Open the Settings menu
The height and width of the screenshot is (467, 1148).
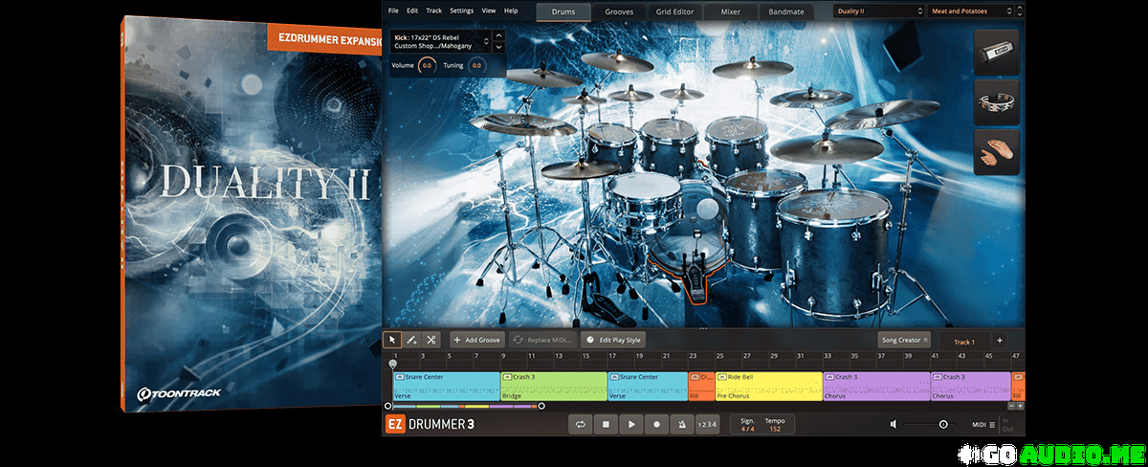[x=461, y=11]
